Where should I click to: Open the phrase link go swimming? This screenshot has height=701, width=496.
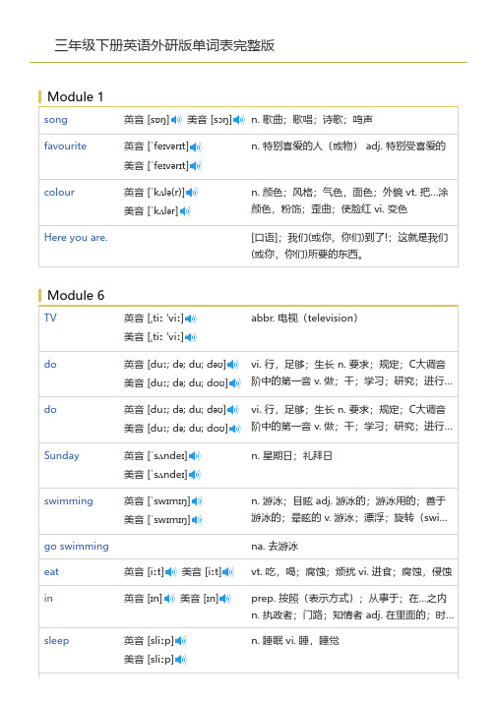pos(76,547)
